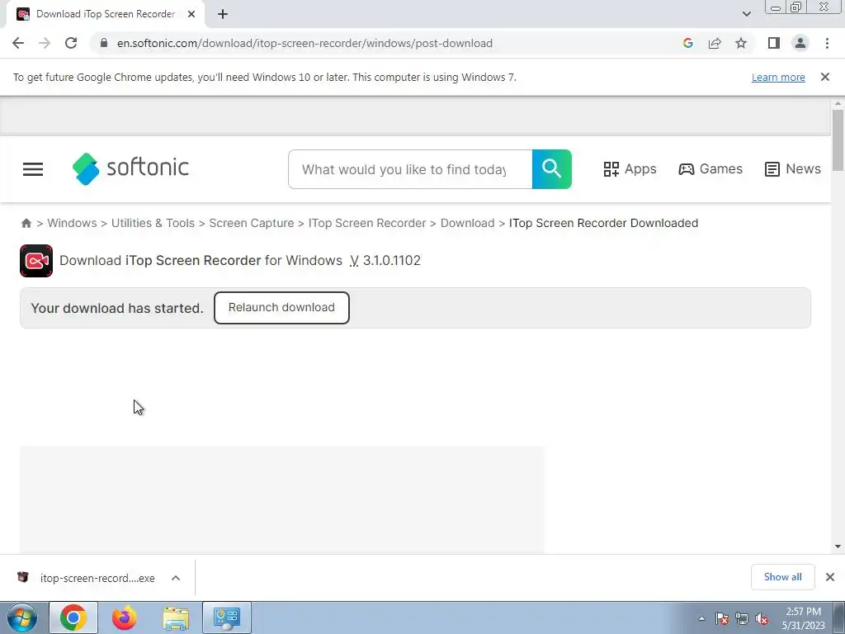Open the Utilities & Tools breadcrumb
Screen dimensions: 845x634
coord(153,223)
